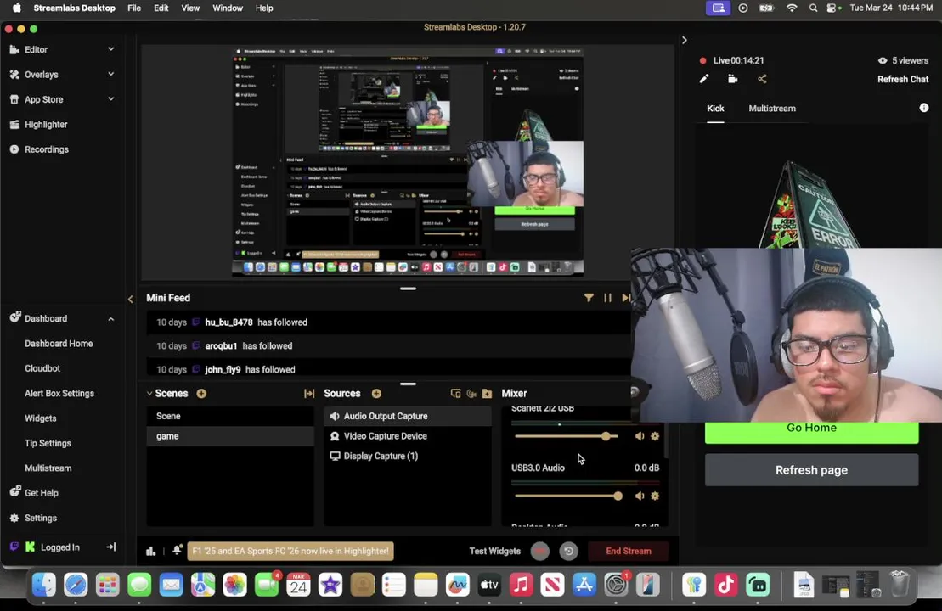Filter the Mini Feed events

point(589,298)
